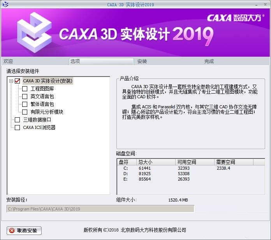Viewport: 271px width, 240px height.
Task: Tick the 英文语言包 checkbox
Action: pyautogui.click(x=25, y=96)
